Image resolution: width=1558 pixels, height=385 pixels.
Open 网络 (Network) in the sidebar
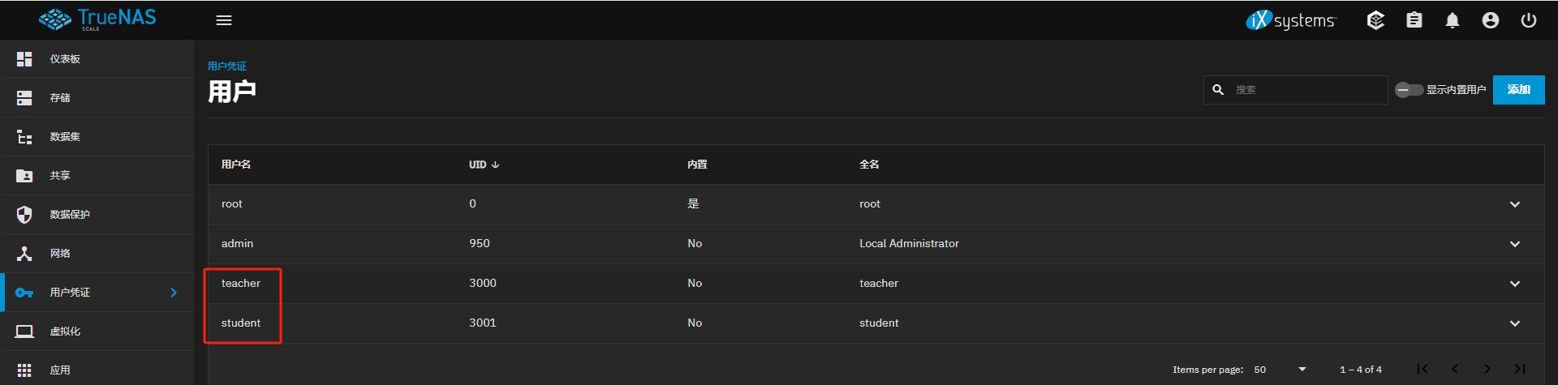(60, 254)
